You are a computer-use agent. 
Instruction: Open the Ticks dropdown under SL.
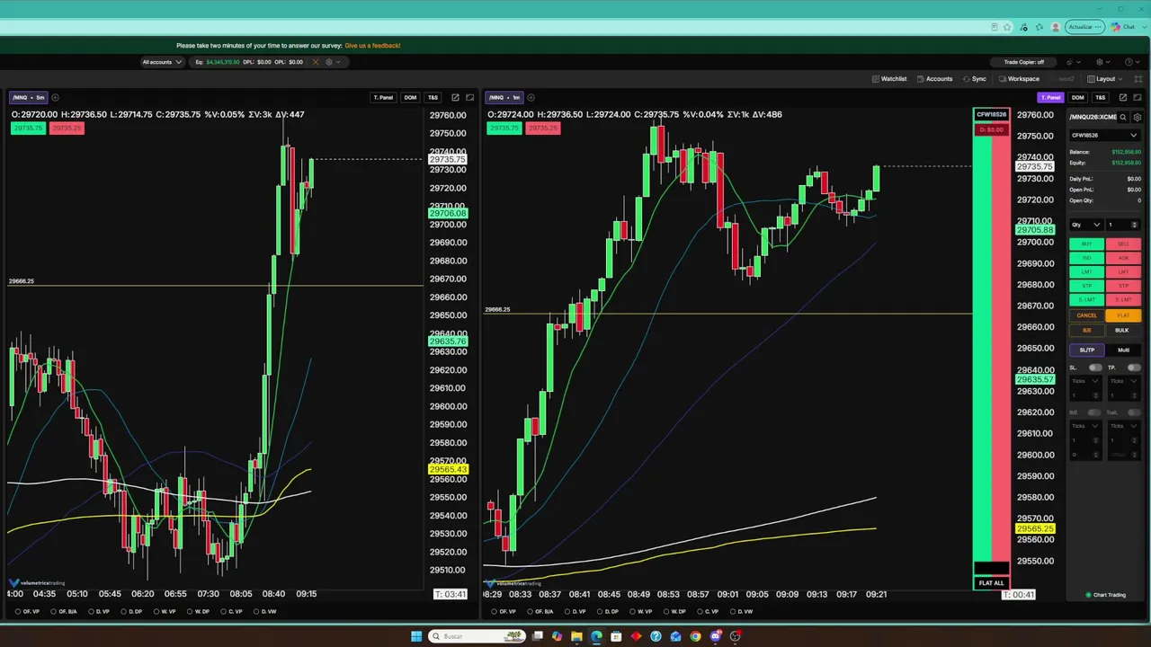[1084, 381]
